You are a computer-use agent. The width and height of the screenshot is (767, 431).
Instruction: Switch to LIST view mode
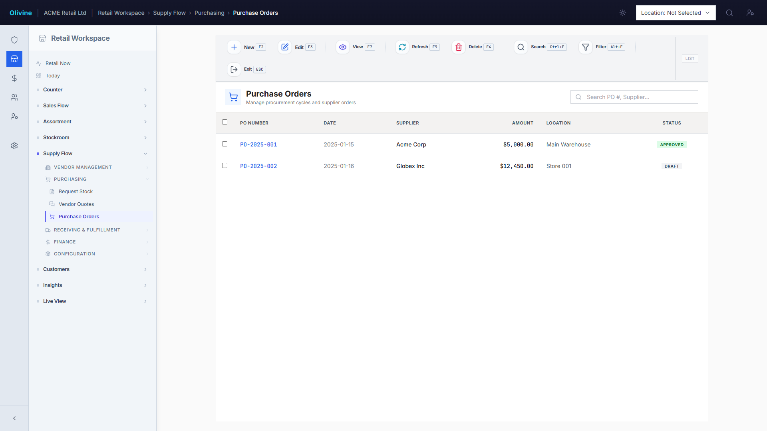[690, 58]
